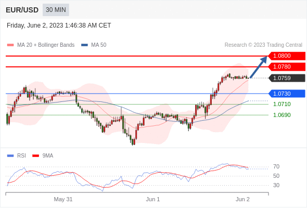
Task: Click the Trading Central research credit
Action: pyautogui.click(x=263, y=45)
